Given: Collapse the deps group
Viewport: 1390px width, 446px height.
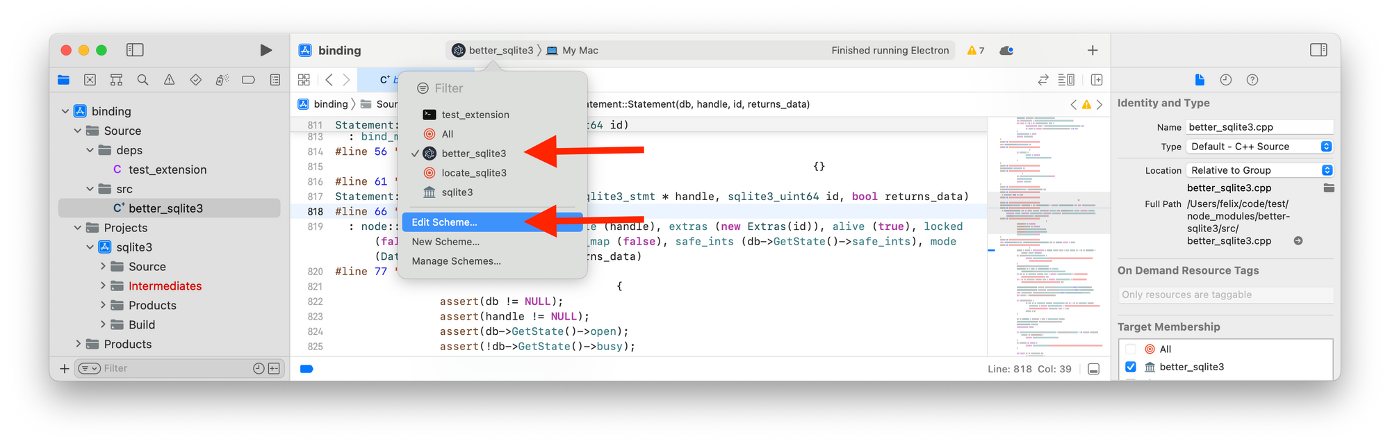Looking at the screenshot, I should [90, 150].
